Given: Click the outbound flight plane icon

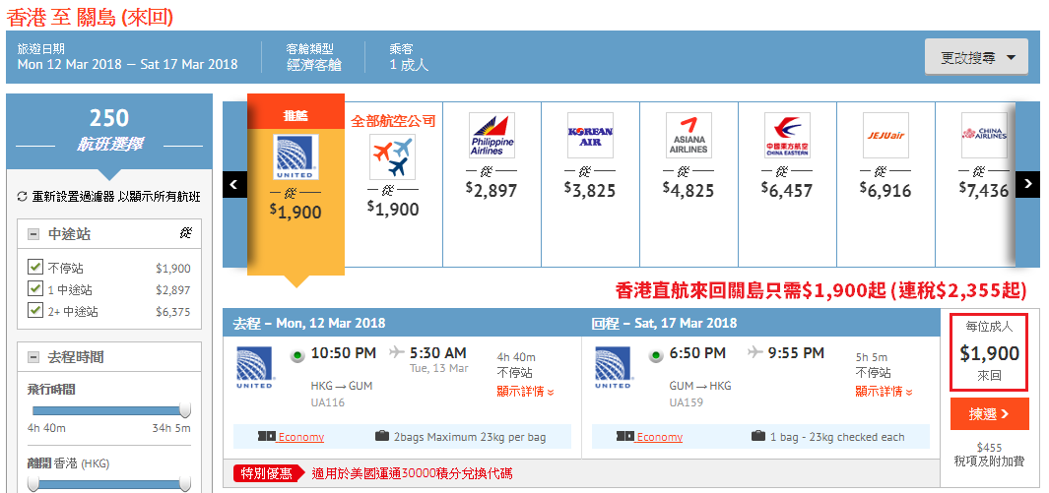Looking at the screenshot, I should [x=397, y=352].
